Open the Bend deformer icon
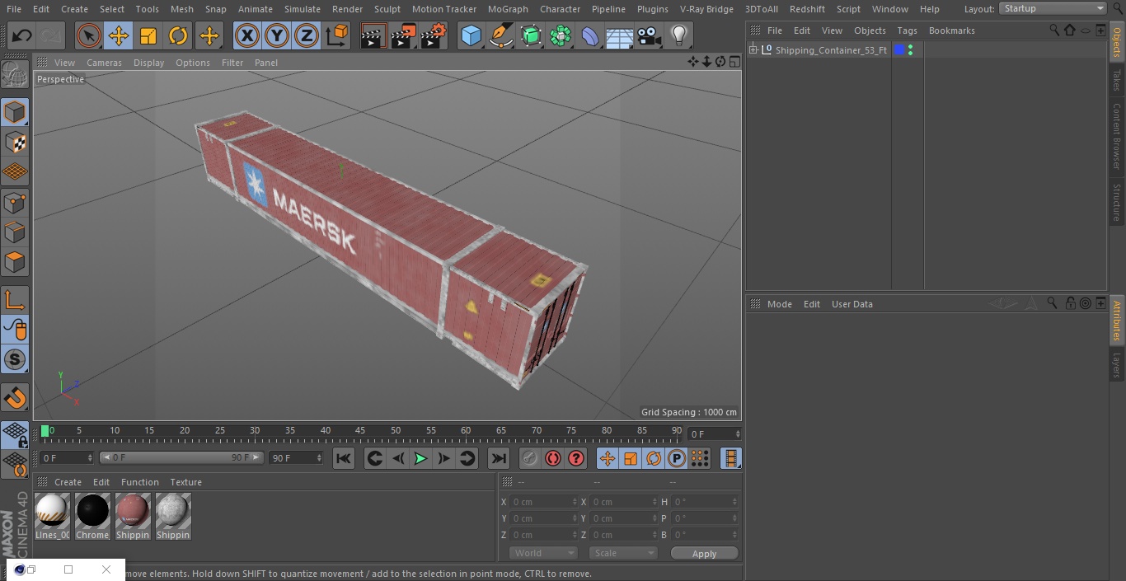 click(590, 35)
